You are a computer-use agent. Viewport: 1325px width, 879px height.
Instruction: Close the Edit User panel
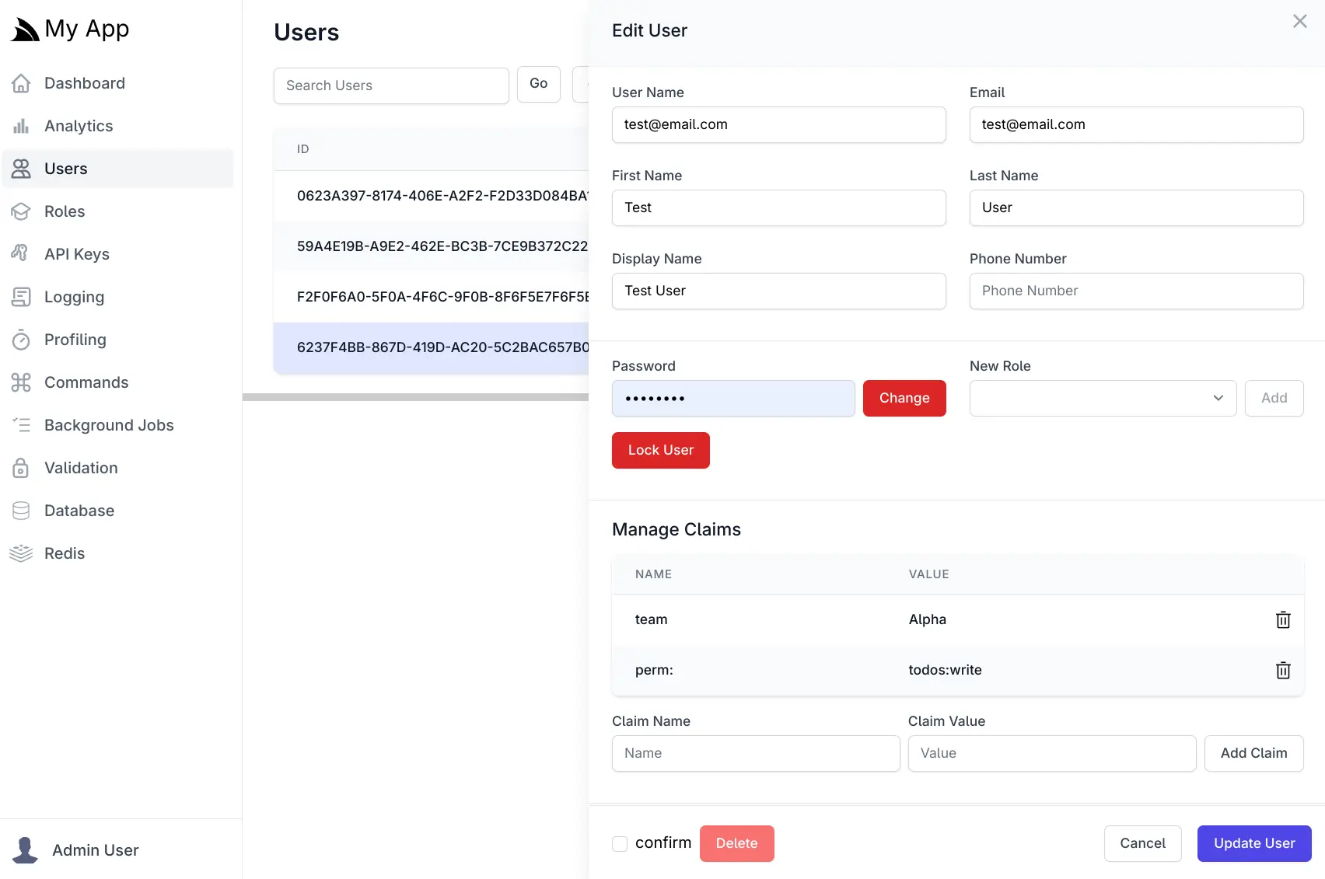pyautogui.click(x=1299, y=22)
